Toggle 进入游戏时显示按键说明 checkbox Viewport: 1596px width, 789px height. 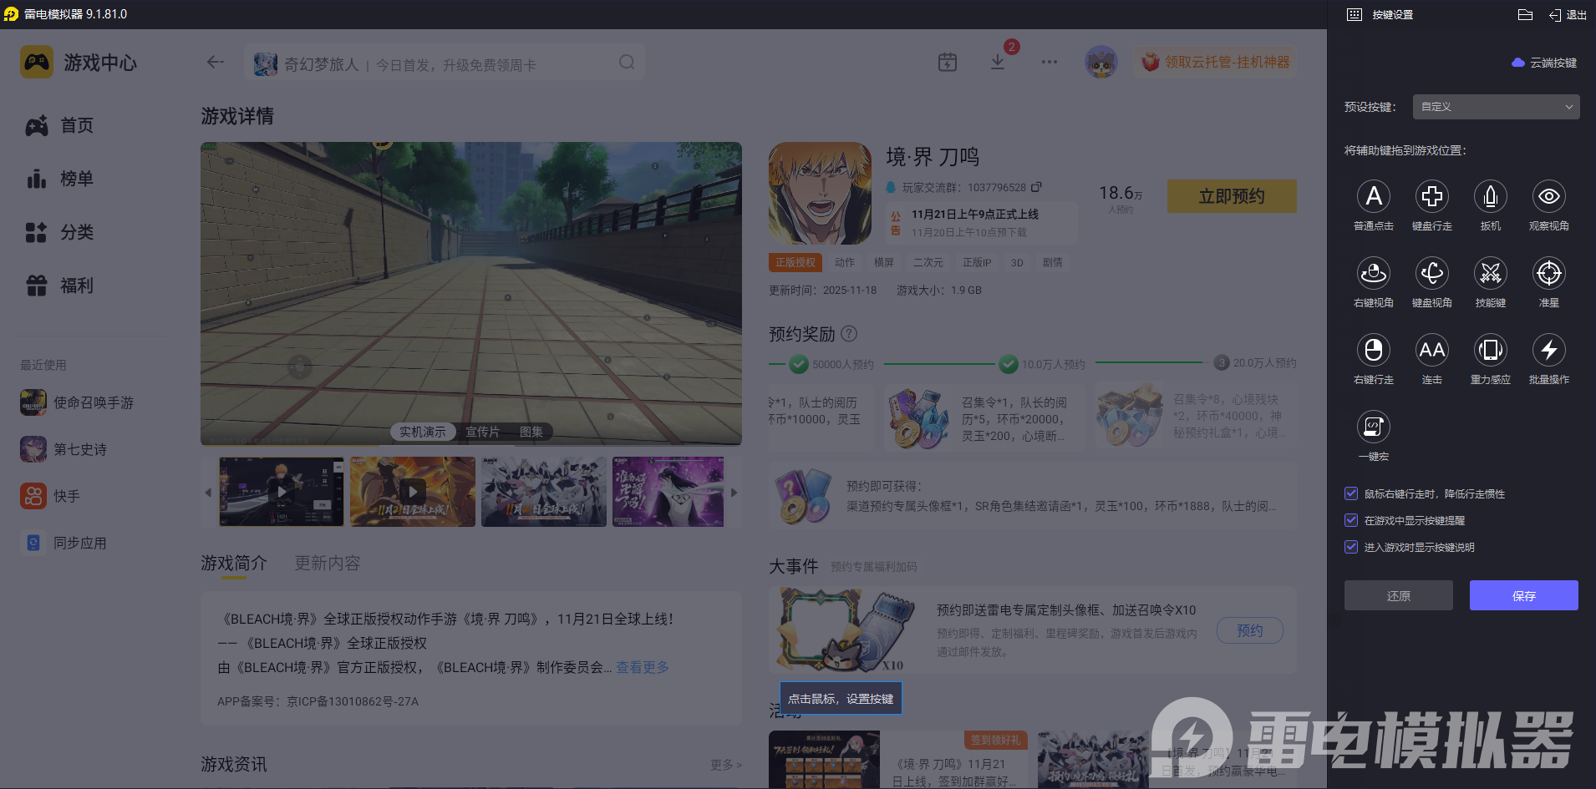1351,547
